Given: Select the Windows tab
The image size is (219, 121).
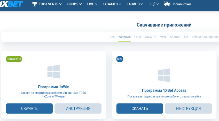Looking at the screenshot, I should click(124, 37).
